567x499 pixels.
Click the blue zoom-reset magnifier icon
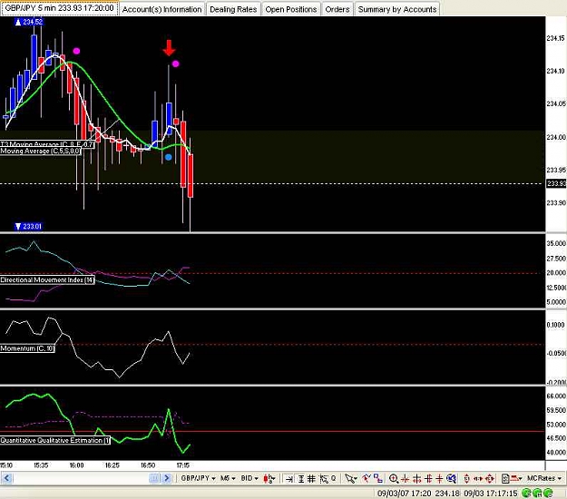coord(451,479)
